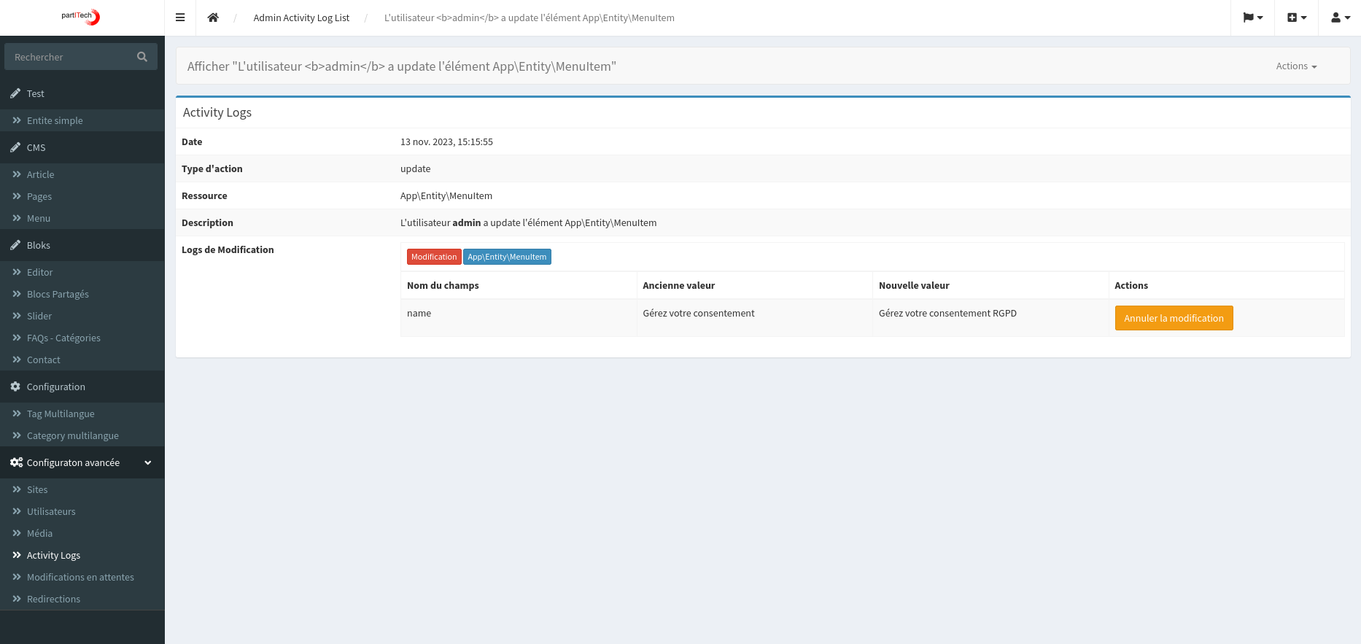Click the search magnifier icon

coord(142,57)
